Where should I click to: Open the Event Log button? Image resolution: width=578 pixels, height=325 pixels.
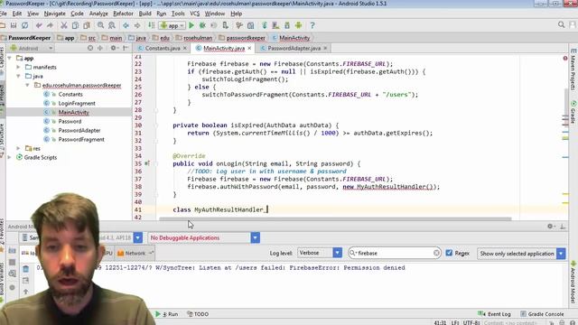point(494,314)
